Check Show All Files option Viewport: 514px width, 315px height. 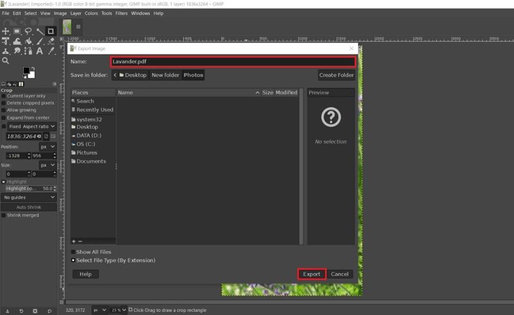click(73, 252)
